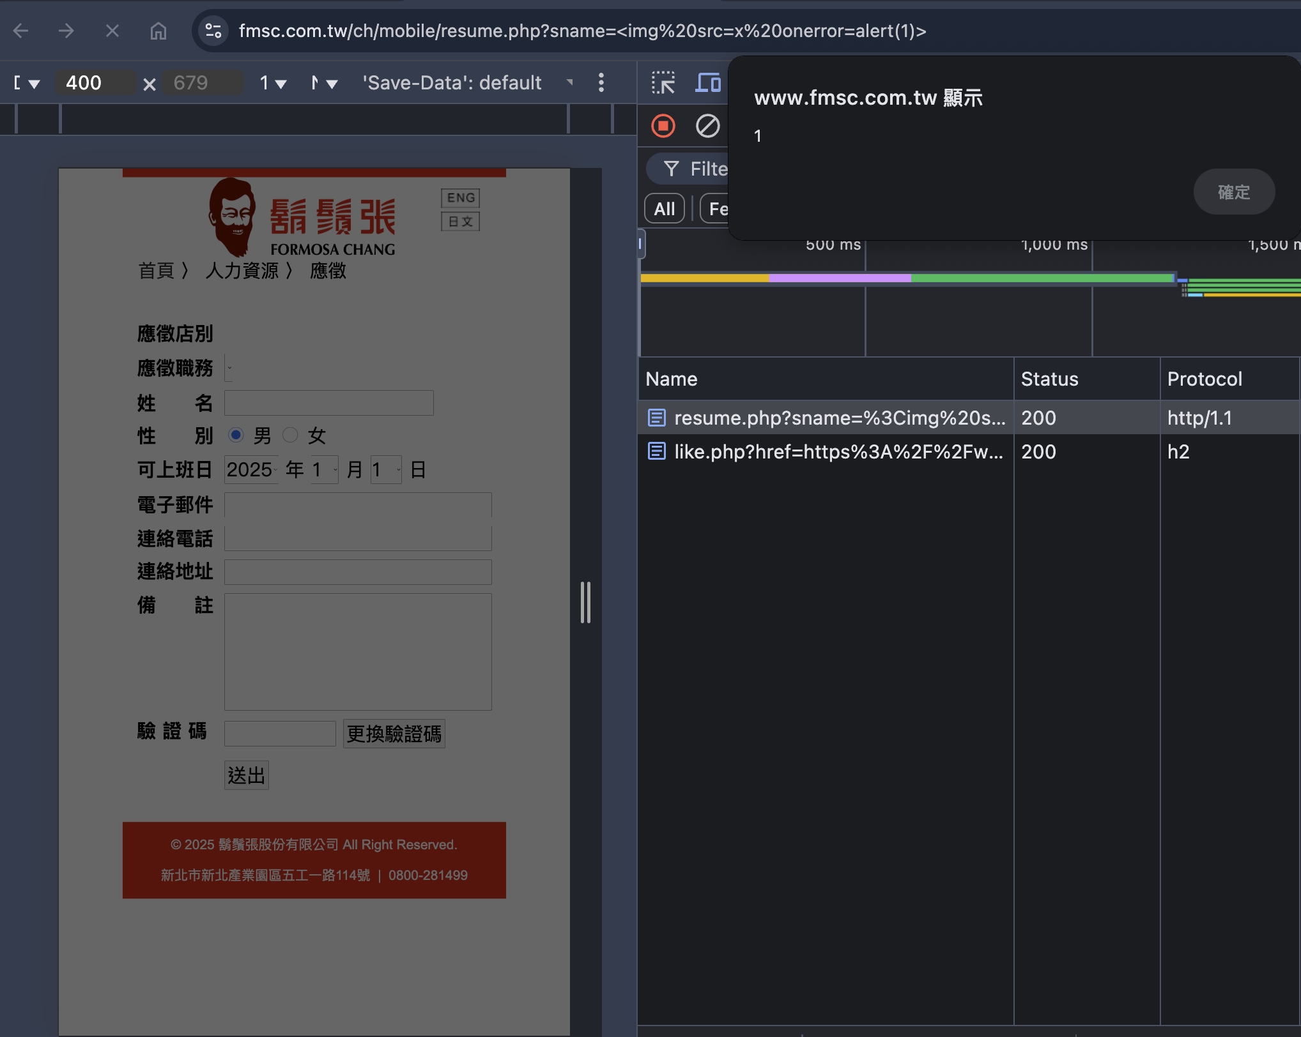Select the like.php request row
Image resolution: width=1301 pixels, height=1037 pixels.
pos(969,451)
